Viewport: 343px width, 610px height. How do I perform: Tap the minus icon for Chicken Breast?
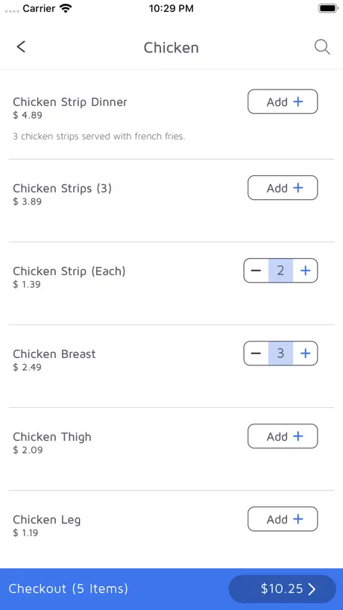256,353
